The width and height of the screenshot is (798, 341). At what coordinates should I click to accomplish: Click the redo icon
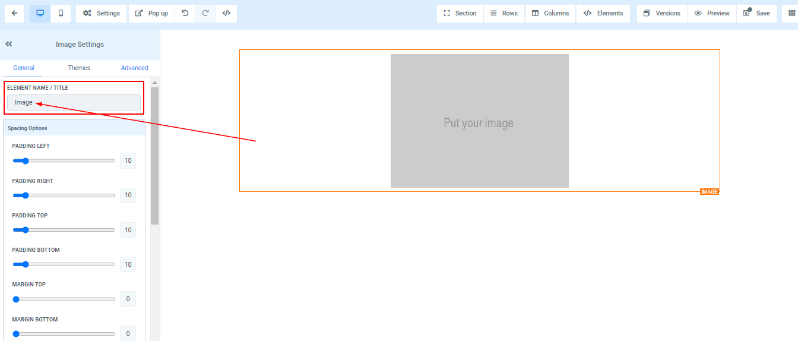pyautogui.click(x=205, y=13)
